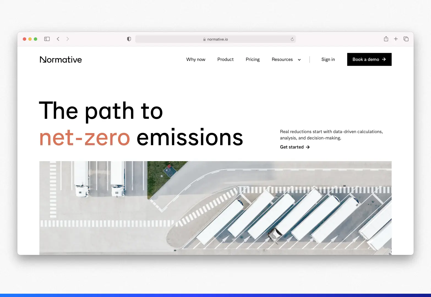Open the Pricing page
The height and width of the screenshot is (297, 431).
[x=252, y=59]
